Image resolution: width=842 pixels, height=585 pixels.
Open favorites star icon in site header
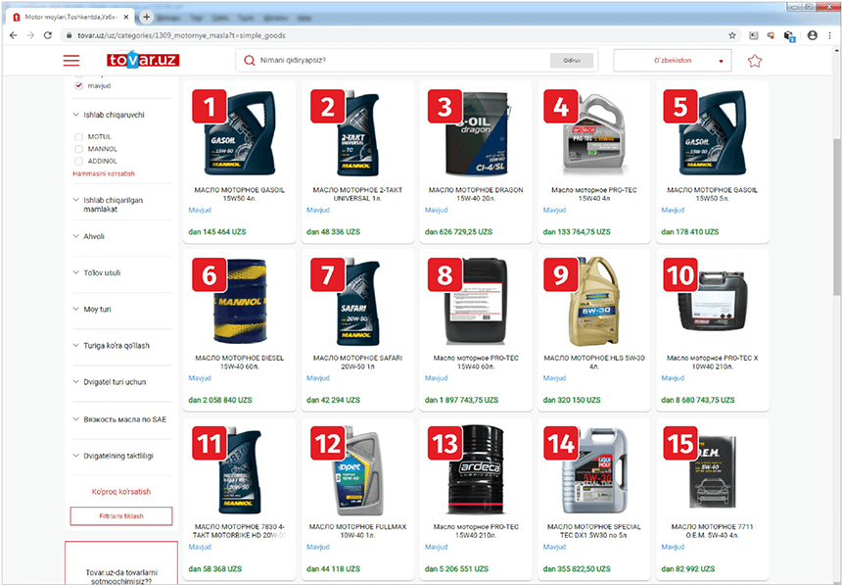pos(755,61)
